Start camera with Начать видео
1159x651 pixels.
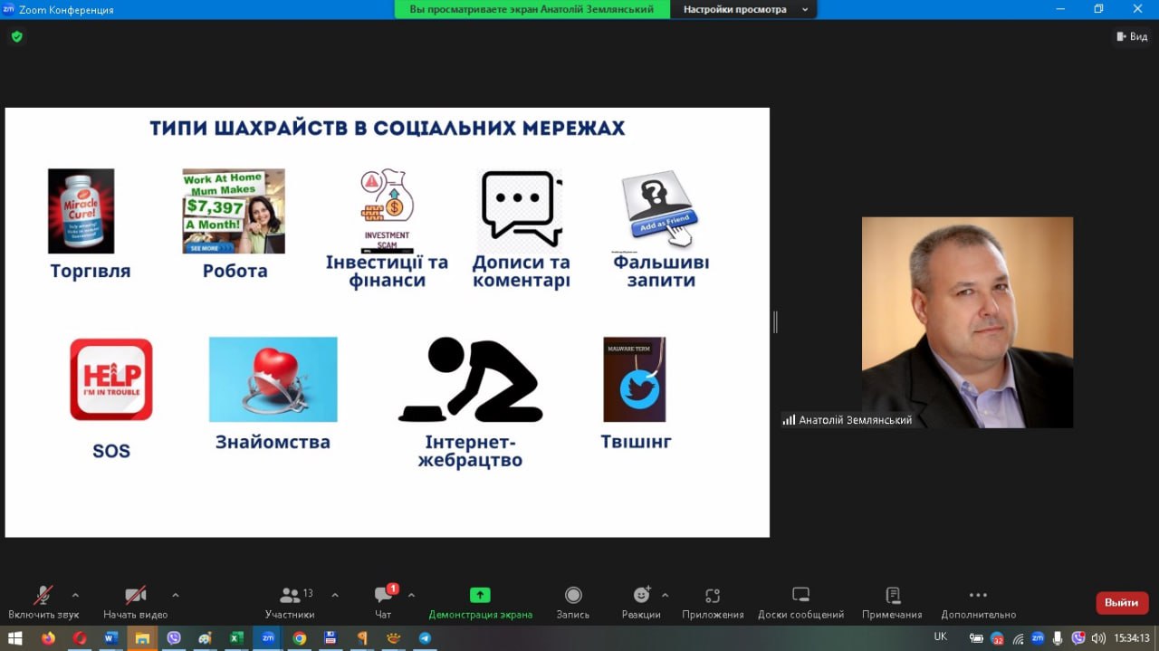point(135,602)
